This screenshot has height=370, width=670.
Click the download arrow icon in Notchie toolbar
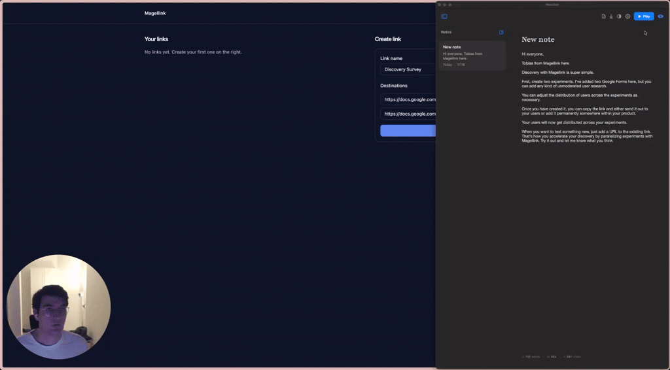[x=611, y=16]
